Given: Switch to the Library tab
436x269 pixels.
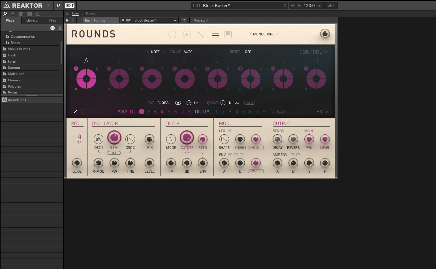Looking at the screenshot, I should (x=32, y=20).
